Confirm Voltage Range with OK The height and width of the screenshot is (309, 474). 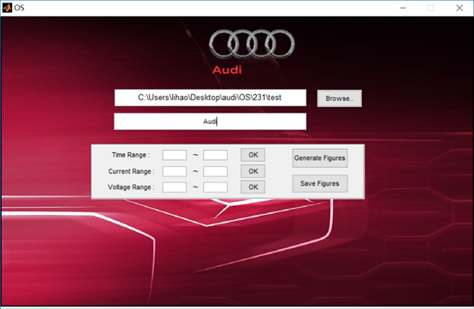point(253,187)
